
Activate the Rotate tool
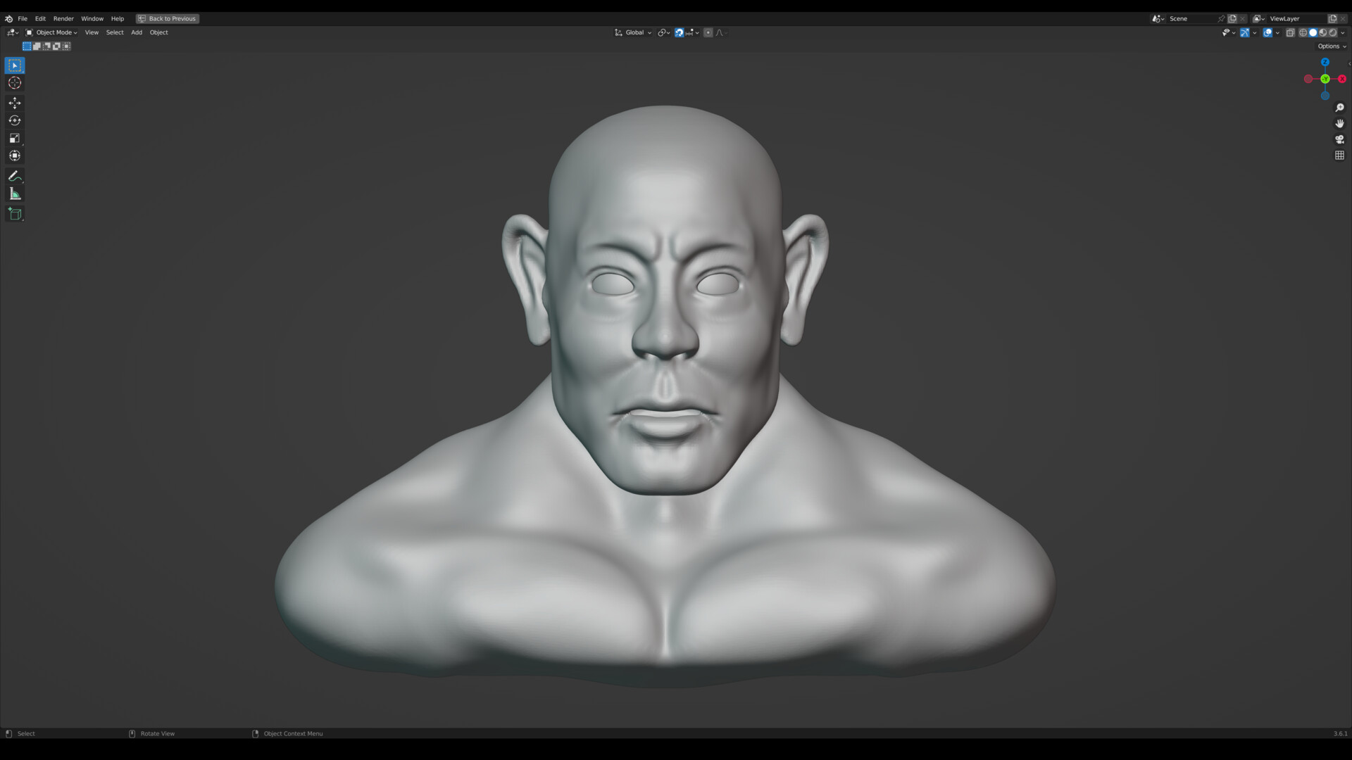(14, 120)
